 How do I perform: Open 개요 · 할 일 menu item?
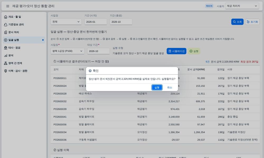point(24,17)
